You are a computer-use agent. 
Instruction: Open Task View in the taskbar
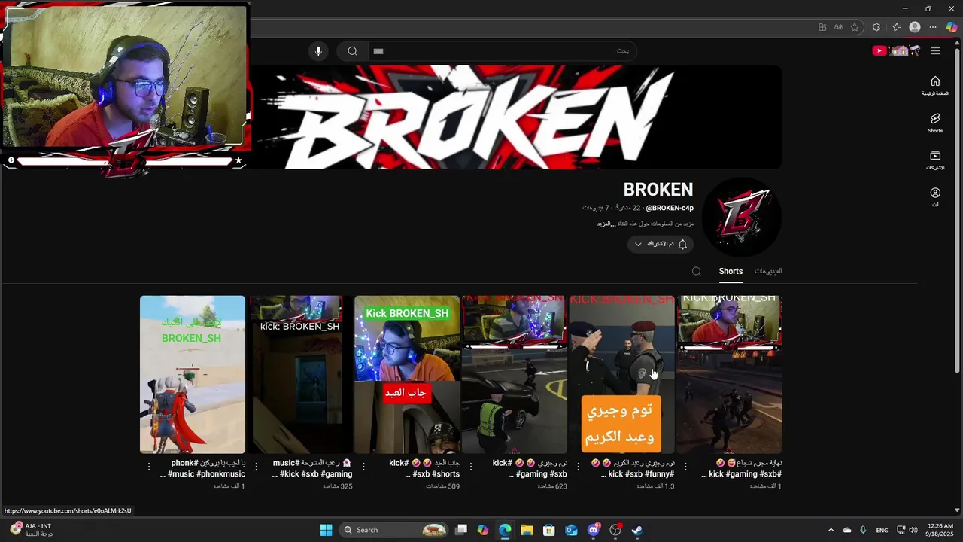pyautogui.click(x=461, y=530)
